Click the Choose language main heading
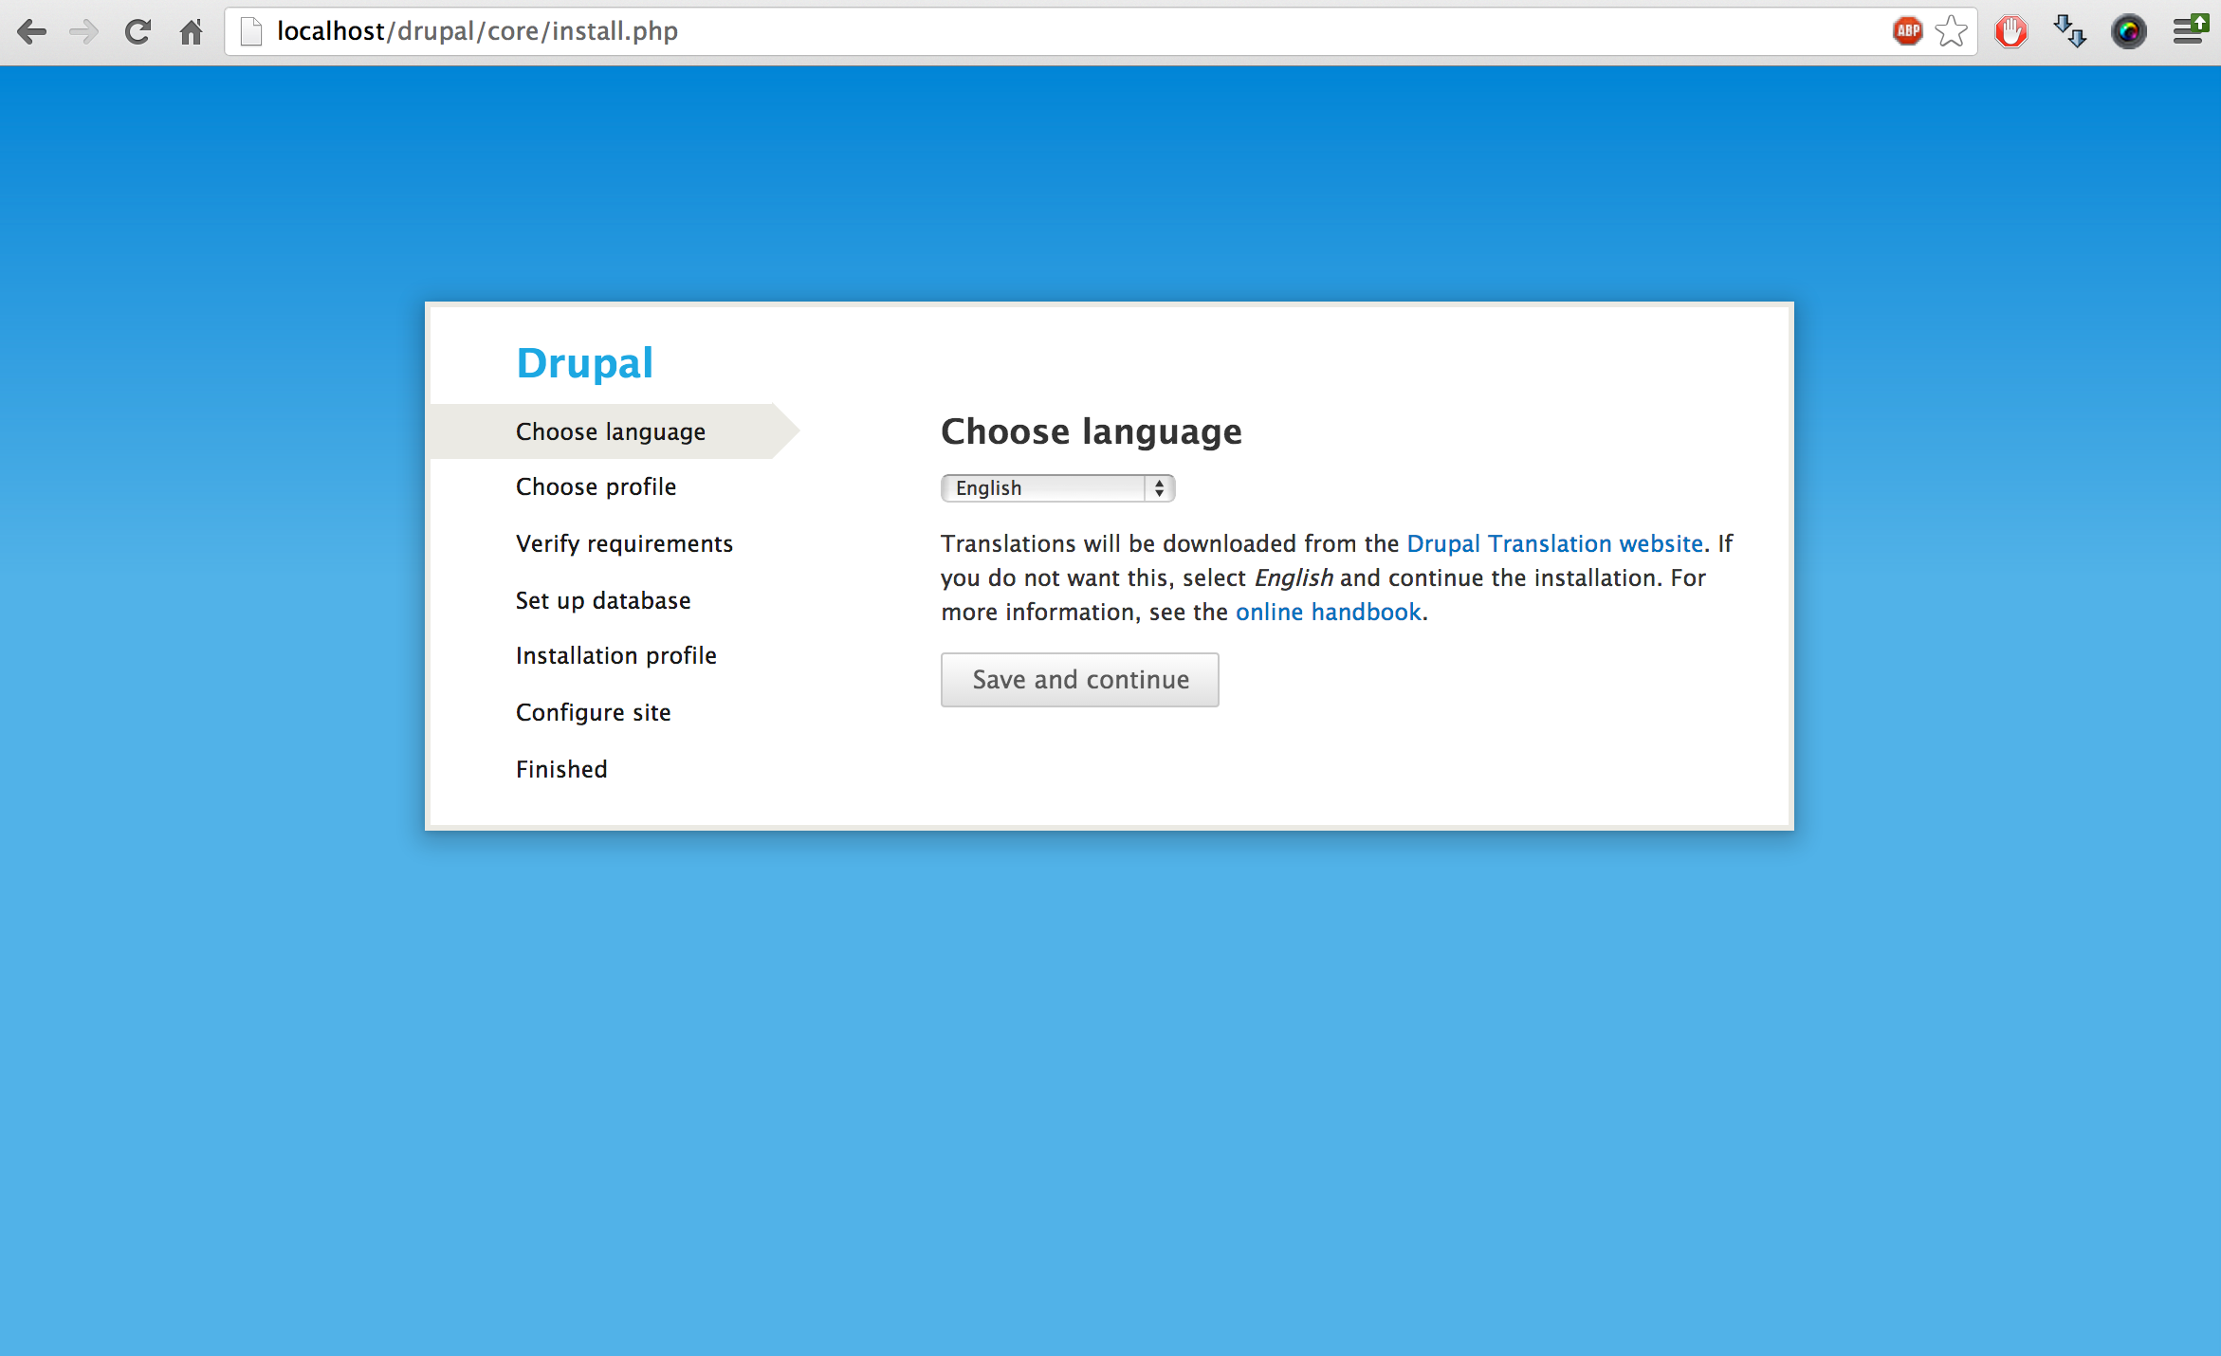2221x1356 pixels. click(x=1091, y=431)
